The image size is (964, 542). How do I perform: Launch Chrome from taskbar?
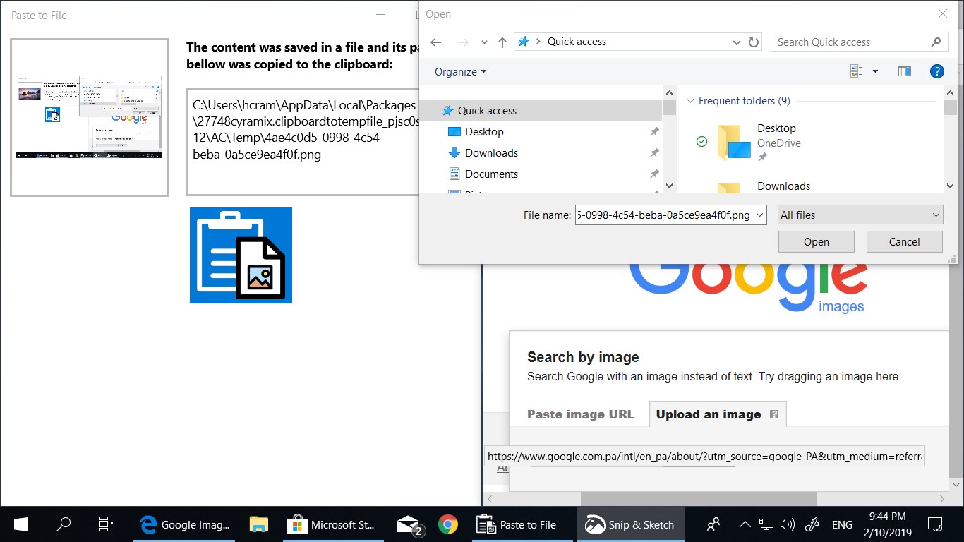pyautogui.click(x=447, y=524)
